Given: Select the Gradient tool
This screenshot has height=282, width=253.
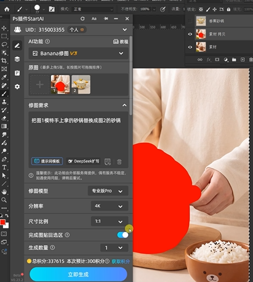Looking at the screenshot, I should (4, 126).
